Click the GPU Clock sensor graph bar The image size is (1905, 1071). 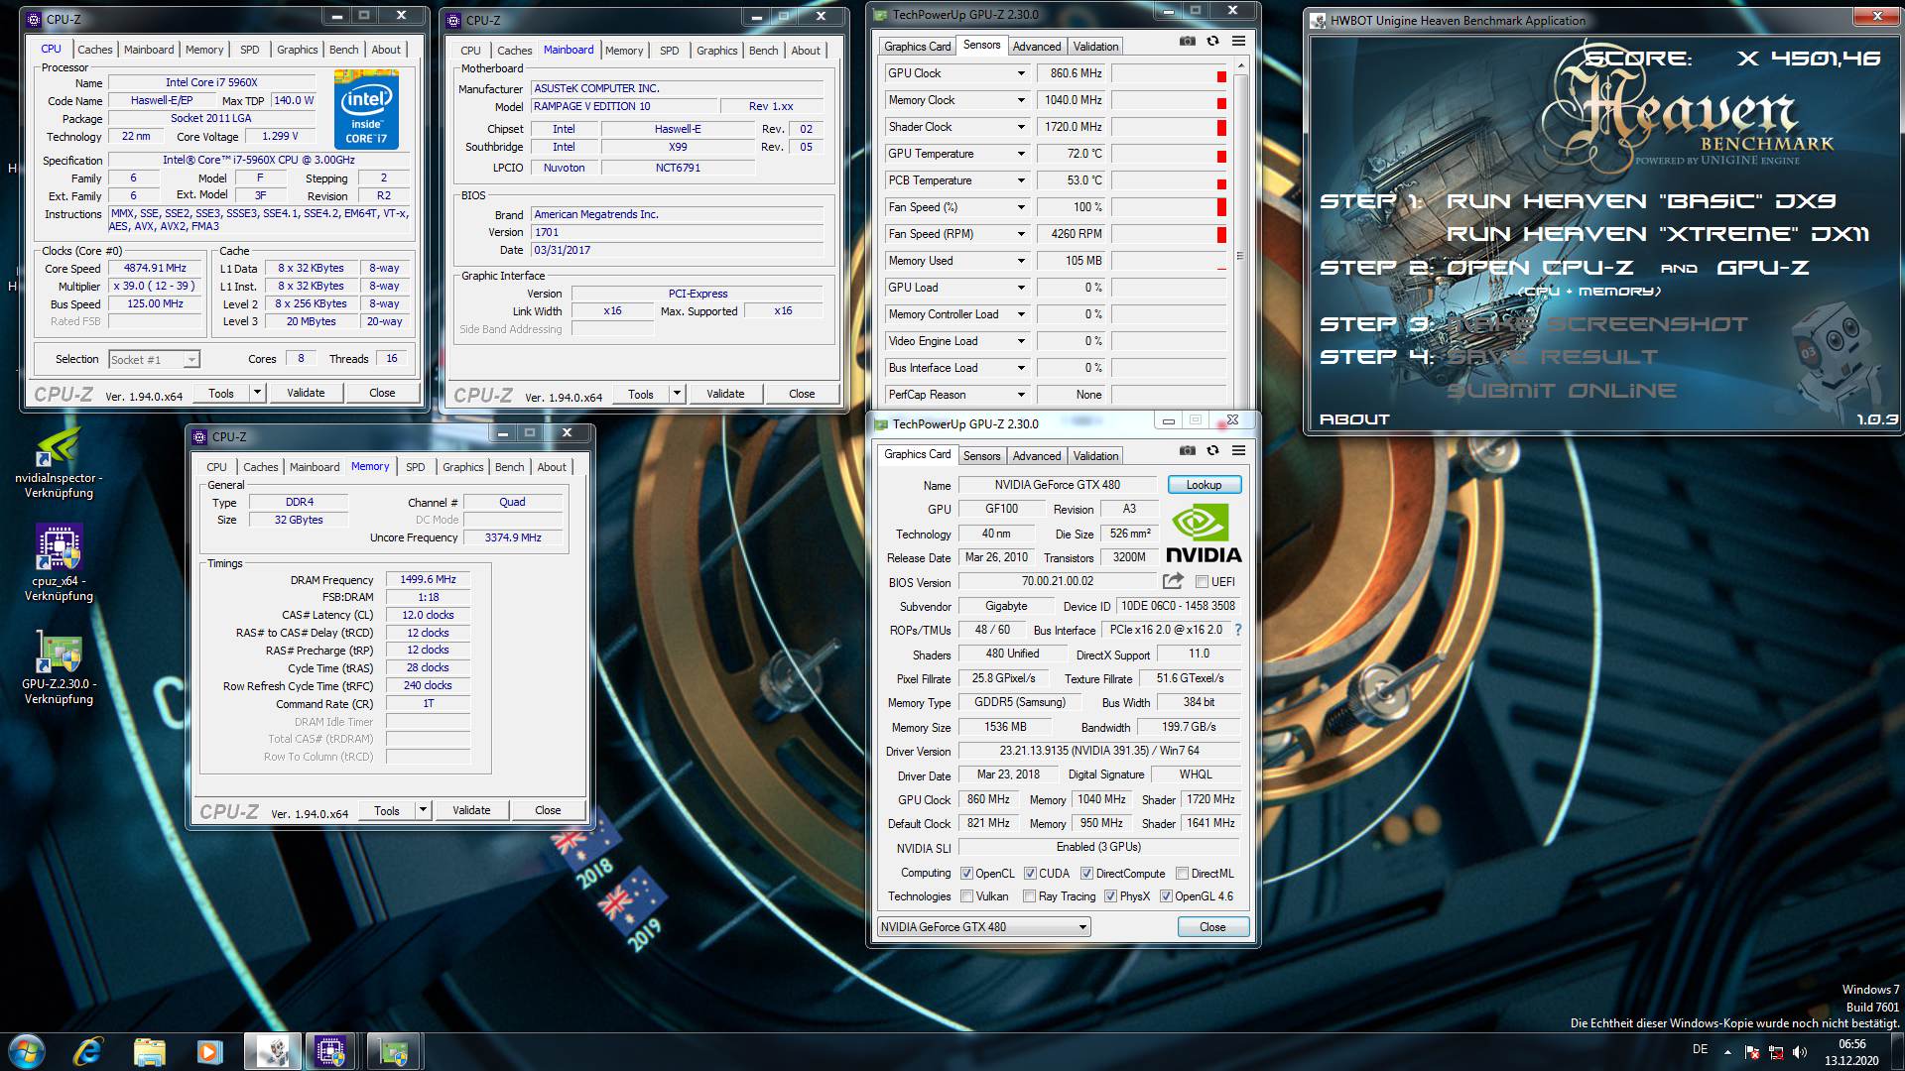coord(1170,73)
